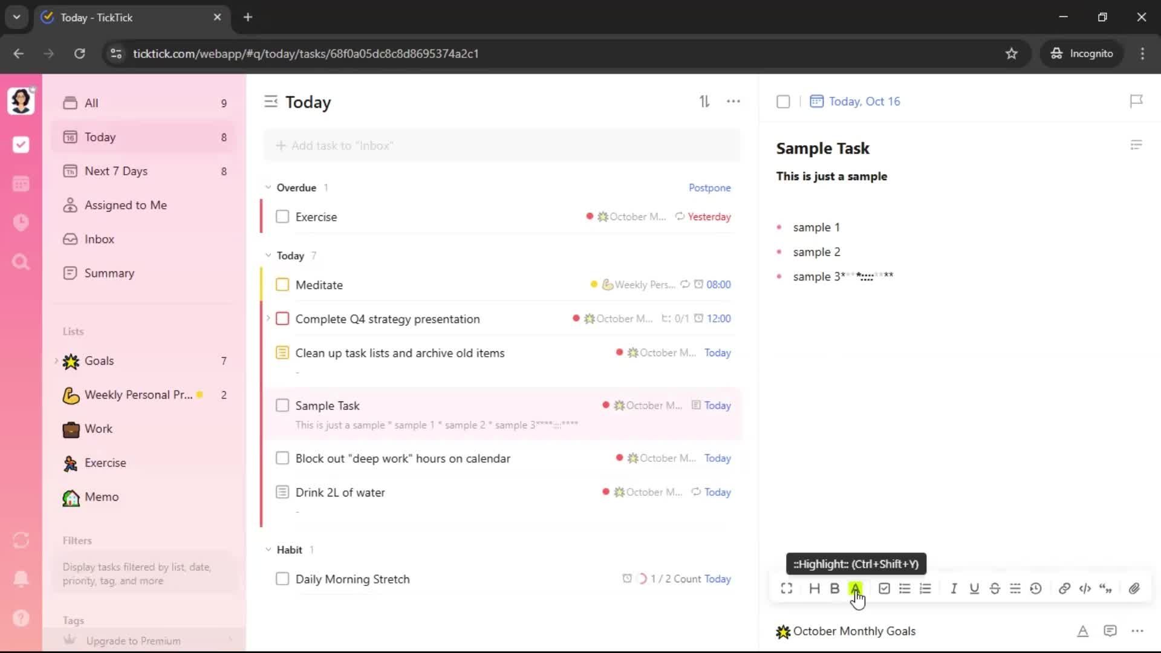
Task: Tick the Daily Morning Stretch checkbox
Action: pyautogui.click(x=282, y=579)
